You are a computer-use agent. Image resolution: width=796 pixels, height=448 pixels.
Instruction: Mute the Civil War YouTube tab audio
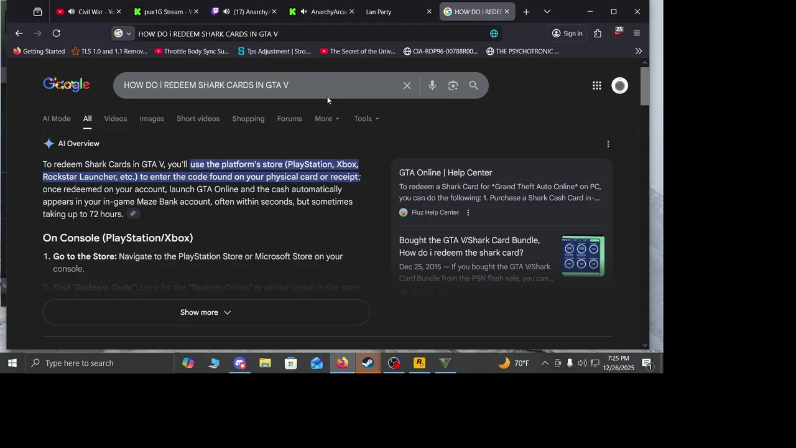(x=72, y=12)
